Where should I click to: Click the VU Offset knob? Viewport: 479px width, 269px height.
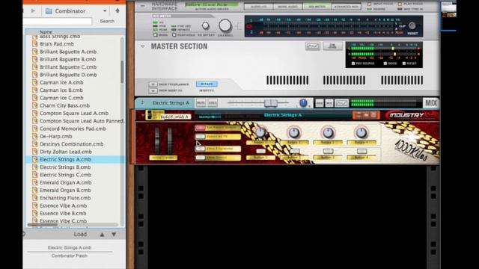point(206,26)
